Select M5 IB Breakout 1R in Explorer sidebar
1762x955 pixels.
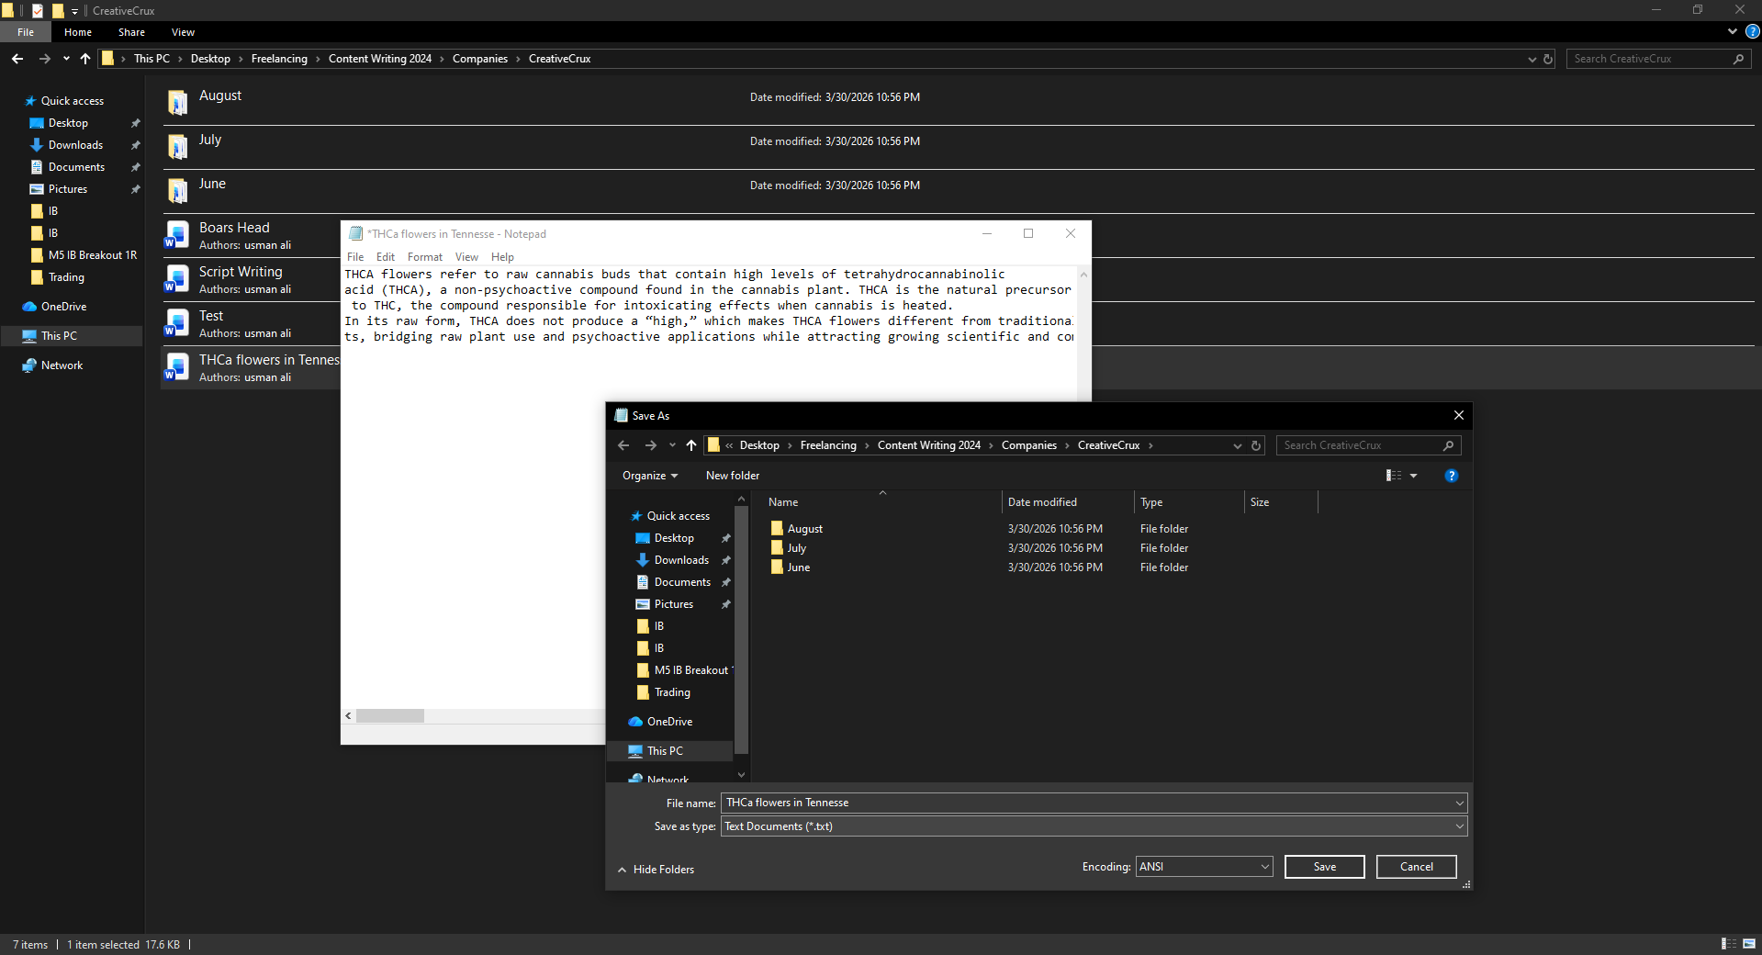pos(92,255)
